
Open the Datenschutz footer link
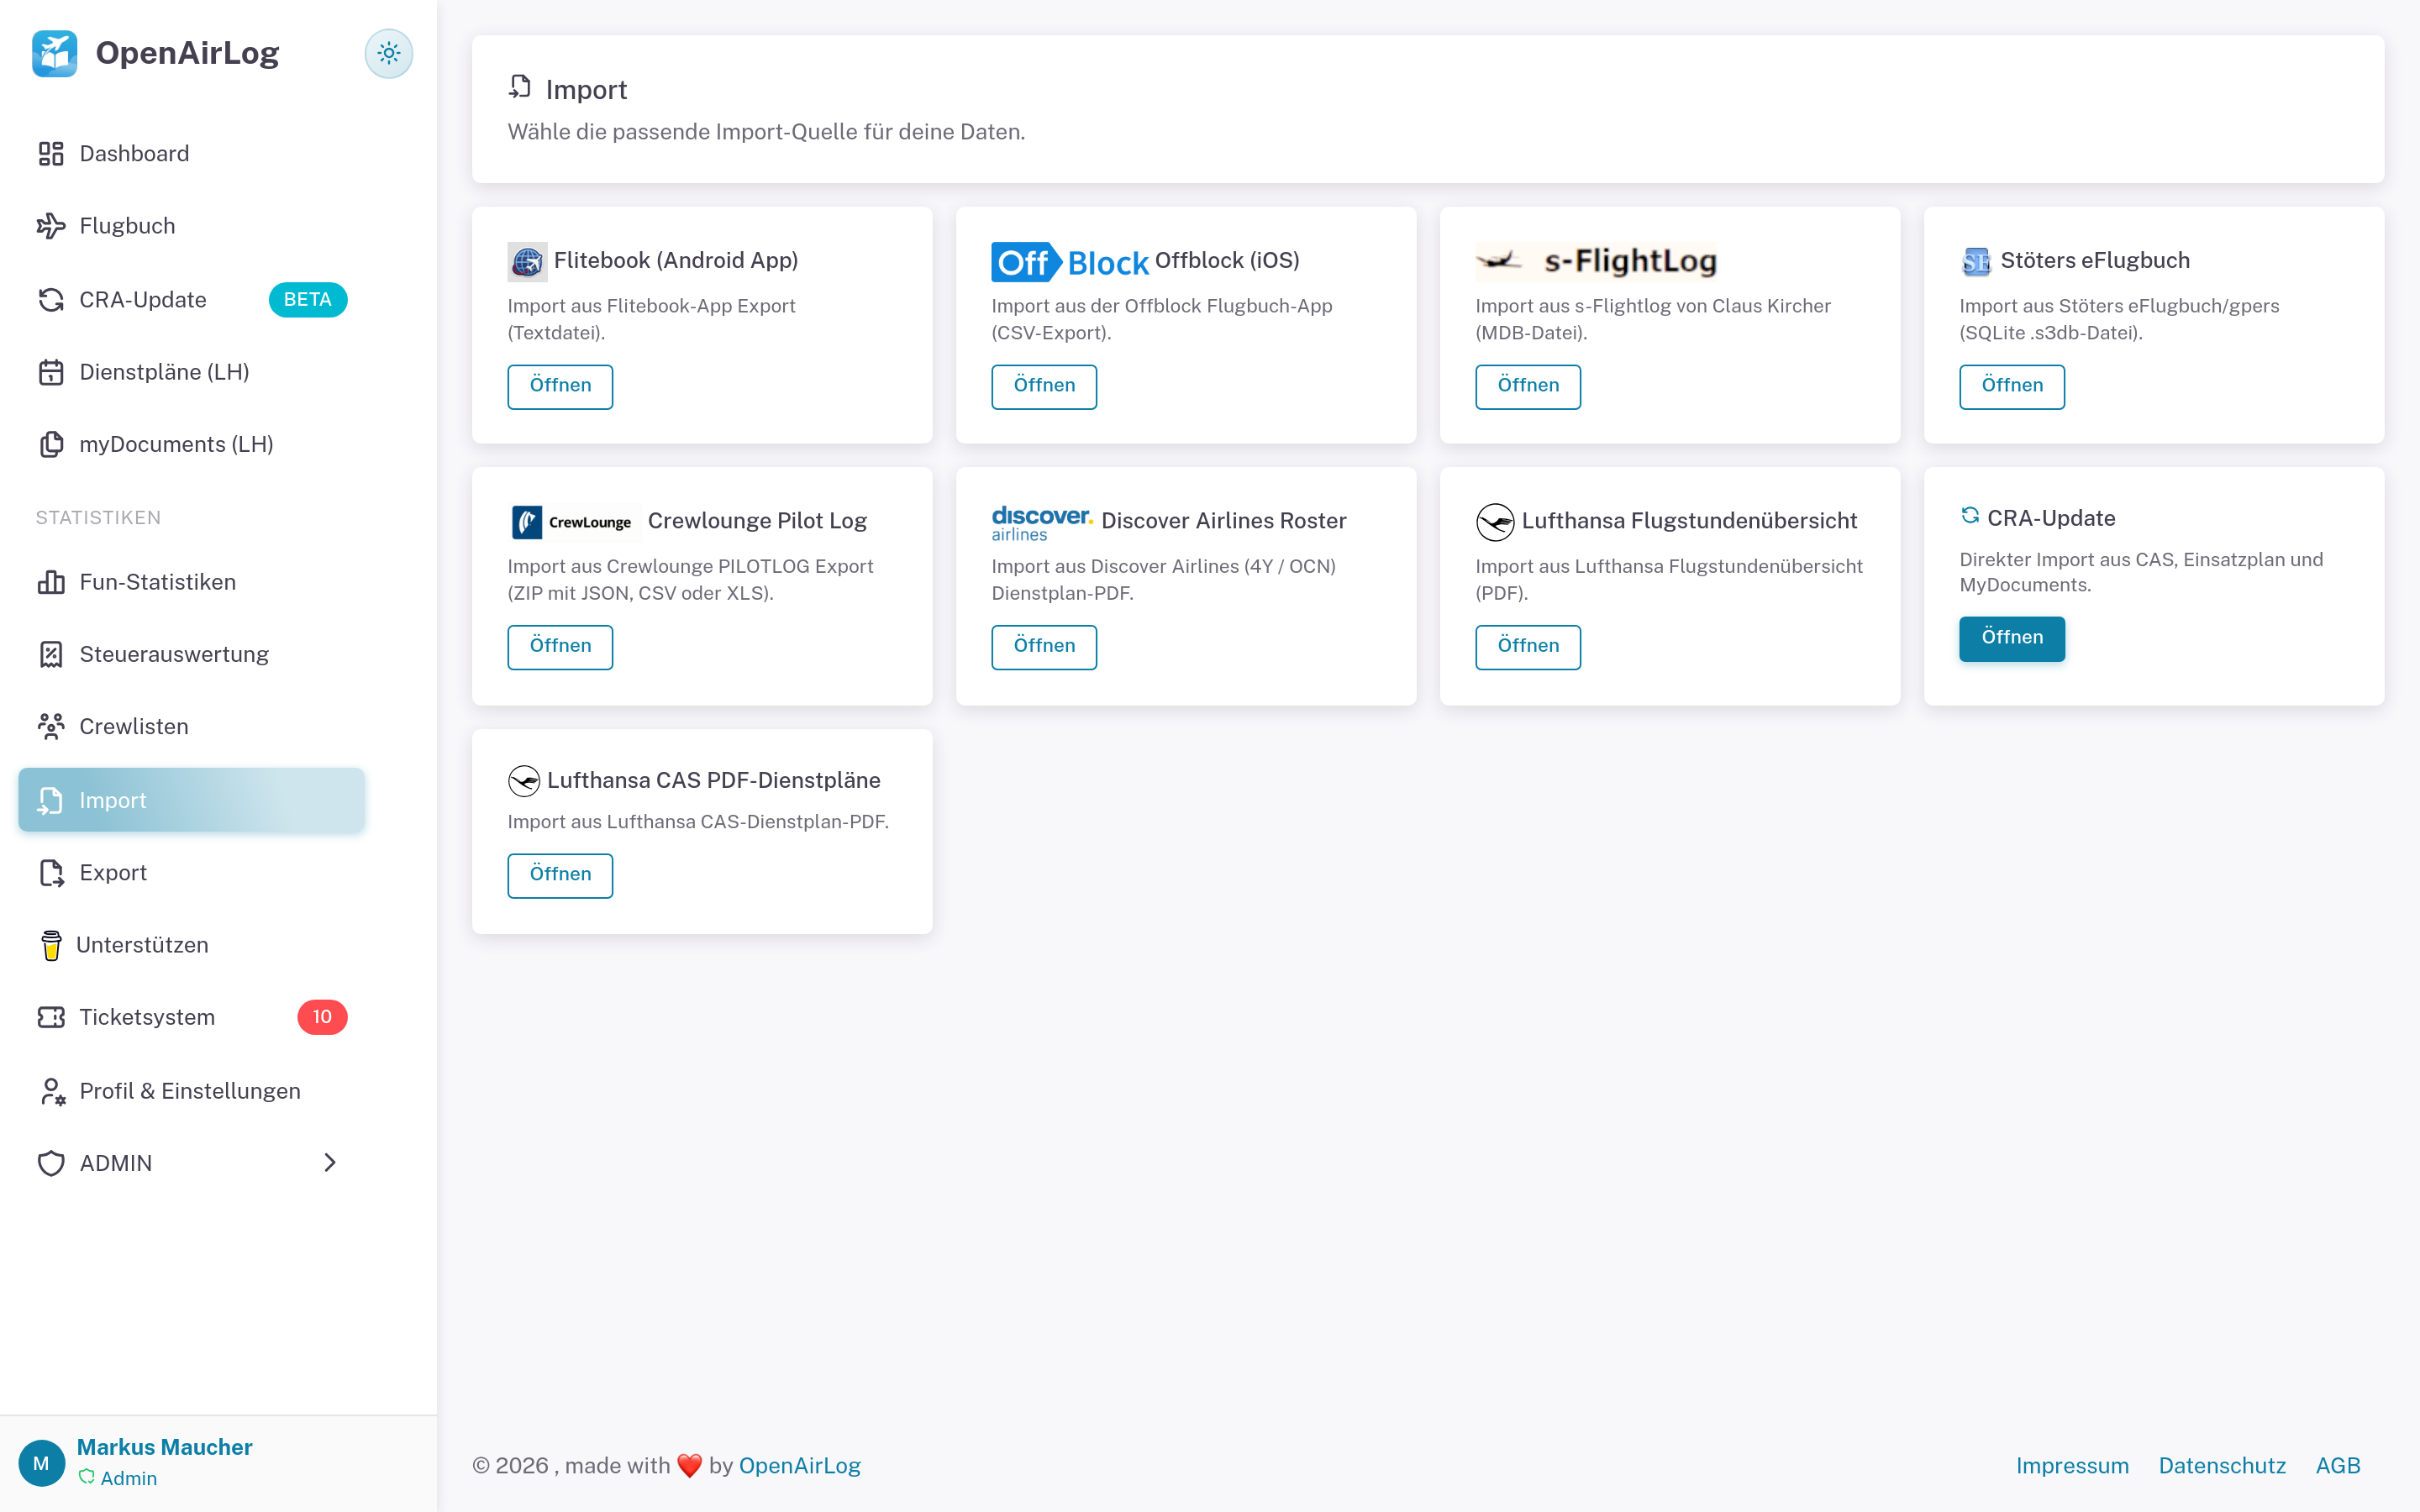pyautogui.click(x=2222, y=1465)
